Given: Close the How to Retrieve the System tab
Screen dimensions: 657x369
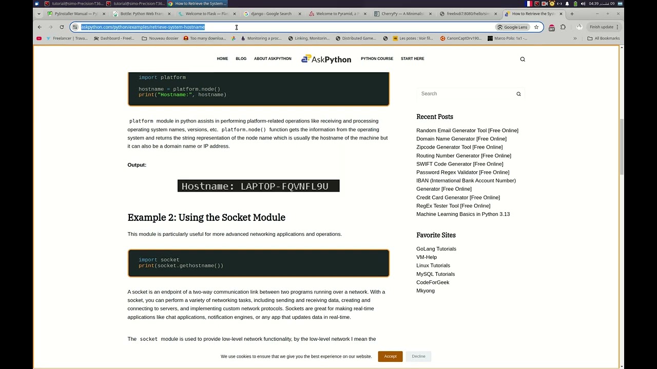Looking at the screenshot, I should pos(561,14).
